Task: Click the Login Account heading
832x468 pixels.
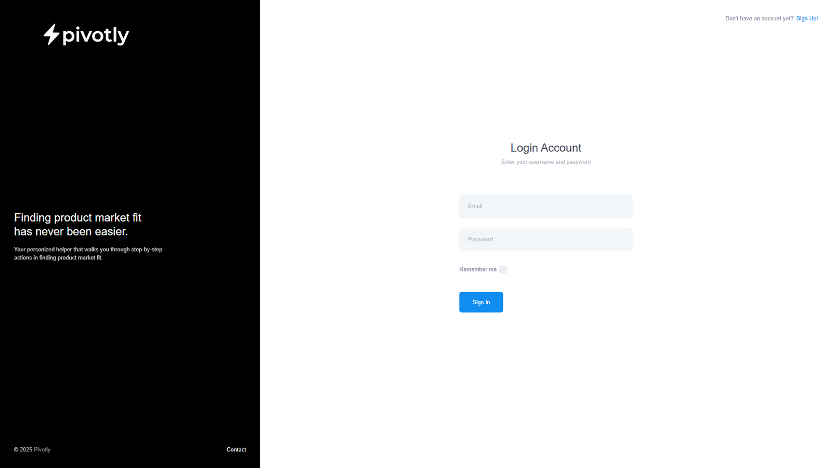Action: pyautogui.click(x=545, y=148)
